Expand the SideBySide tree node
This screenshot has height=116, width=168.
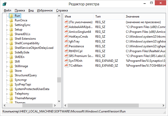coord(7,53)
